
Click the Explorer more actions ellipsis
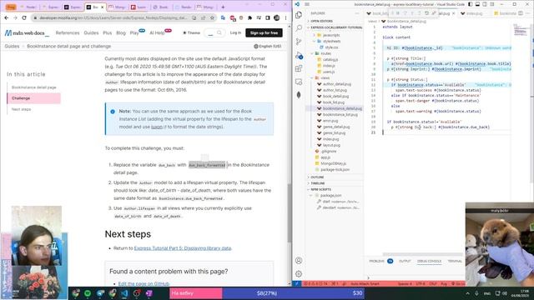tap(357, 13)
